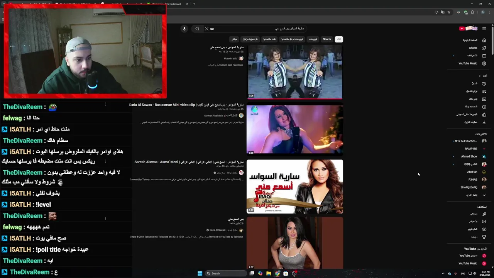The image size is (494, 278).
Task: Select the Videos filter chip
Action: (313, 39)
